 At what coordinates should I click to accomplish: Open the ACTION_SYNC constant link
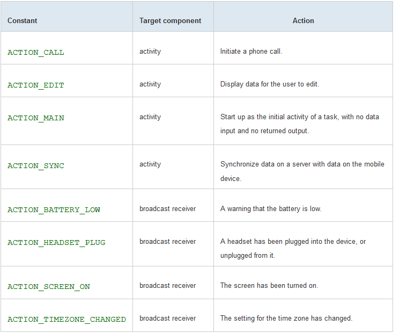point(36,166)
